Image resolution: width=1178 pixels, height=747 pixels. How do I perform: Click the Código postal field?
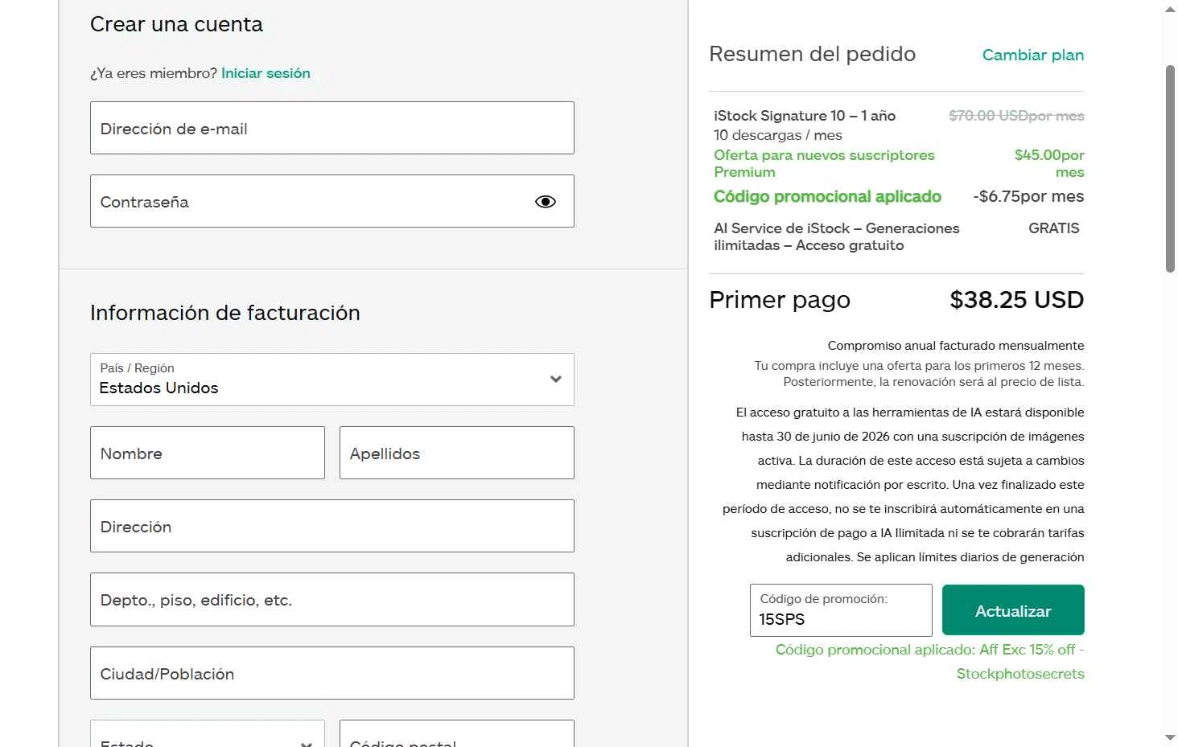click(x=456, y=737)
